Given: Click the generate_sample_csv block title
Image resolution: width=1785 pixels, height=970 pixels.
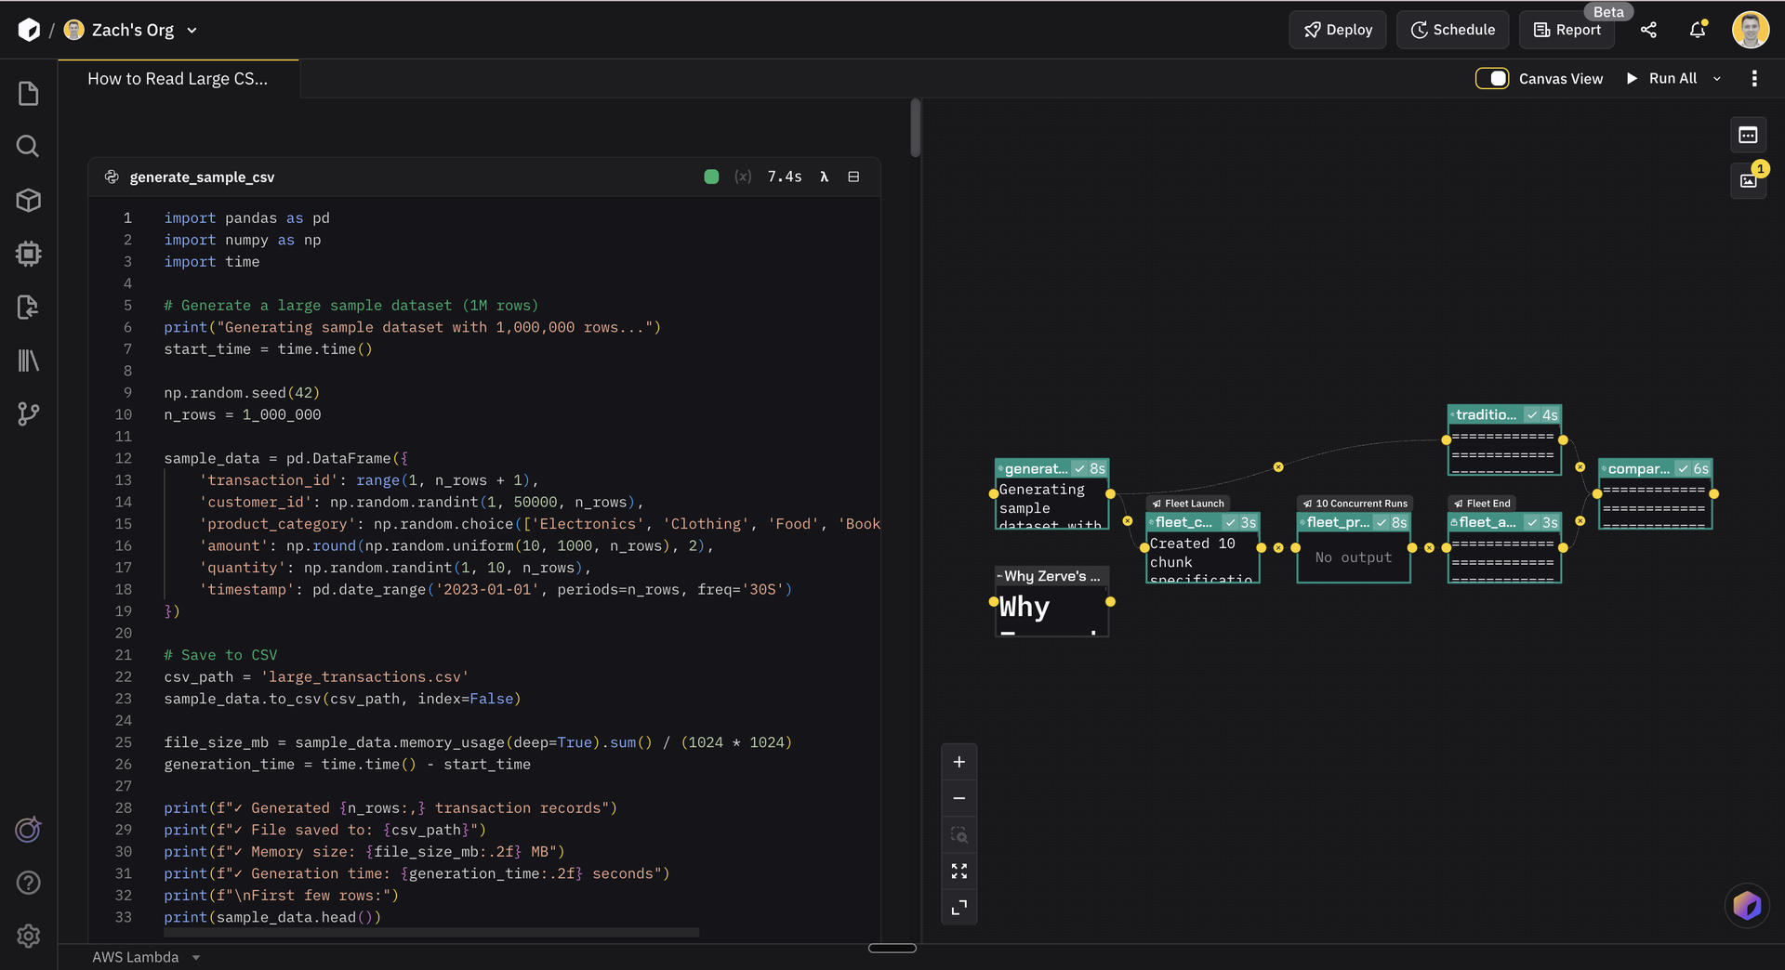Looking at the screenshot, I should pos(202,177).
